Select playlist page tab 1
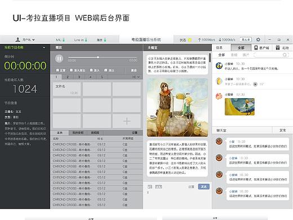Viewport: 293px width, 220px height. pos(56,77)
